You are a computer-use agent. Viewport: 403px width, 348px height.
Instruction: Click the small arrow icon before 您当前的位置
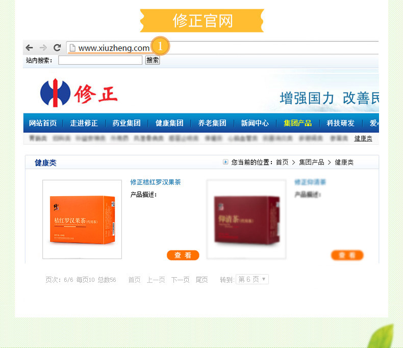(225, 162)
